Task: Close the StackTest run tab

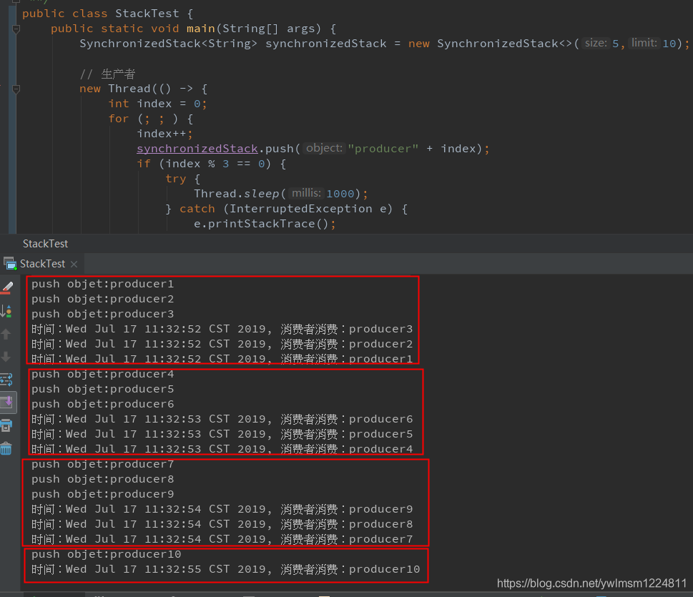Action: pyautogui.click(x=74, y=265)
